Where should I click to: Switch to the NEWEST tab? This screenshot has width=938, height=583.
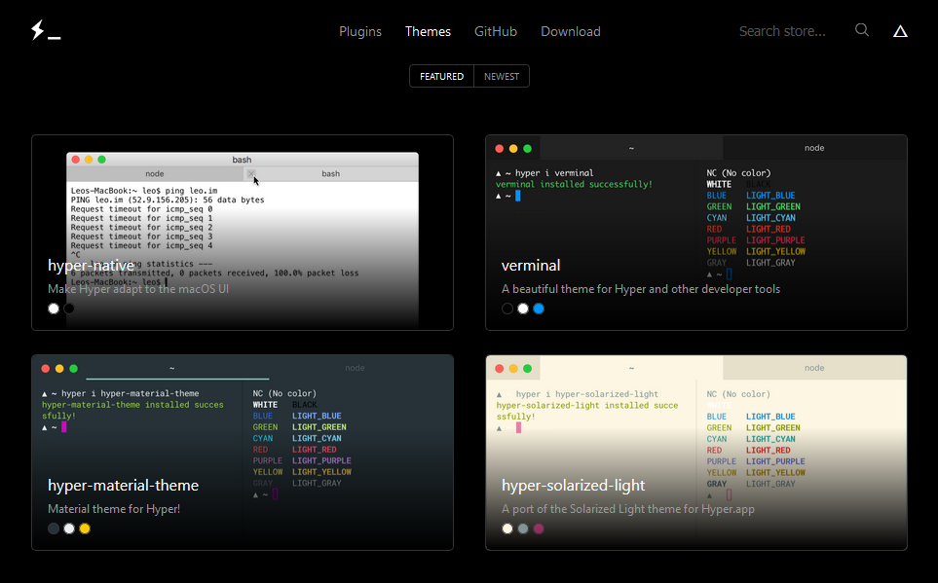502,76
